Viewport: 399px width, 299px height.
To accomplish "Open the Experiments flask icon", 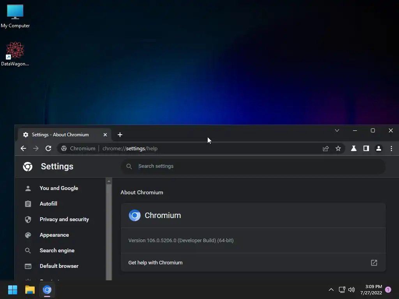I will (354, 148).
